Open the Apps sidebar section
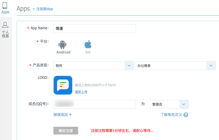The height and width of the screenshot is (140, 219). [x=5, y=8]
